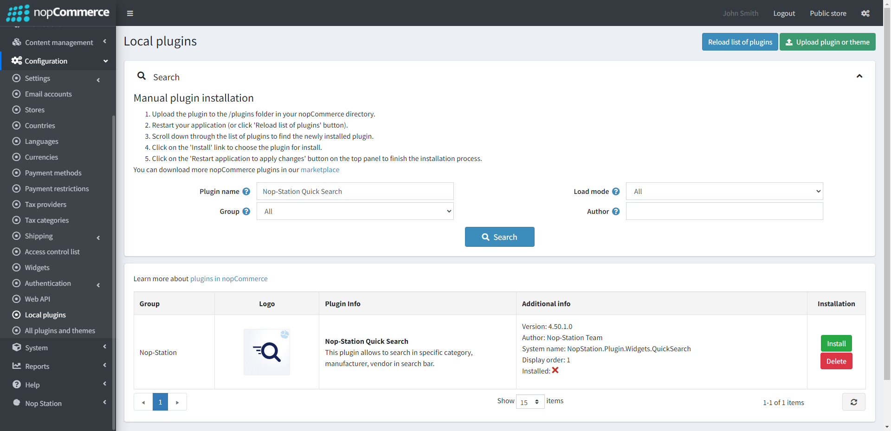This screenshot has width=891, height=431.
Task: Click the Group help question icon
Action: (x=246, y=212)
